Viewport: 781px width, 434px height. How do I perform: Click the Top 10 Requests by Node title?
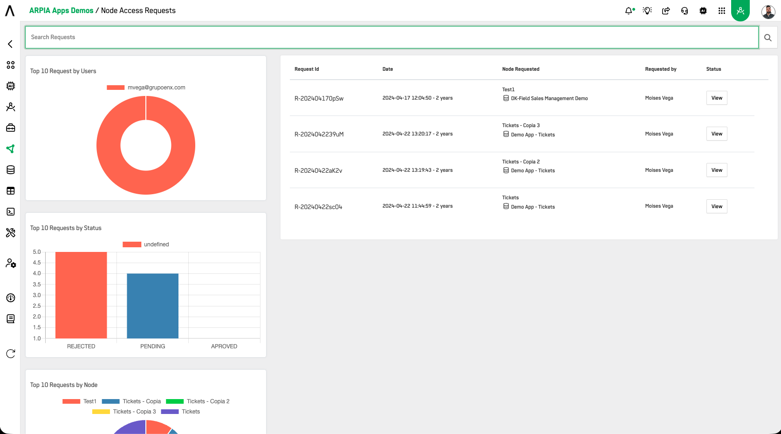64,385
